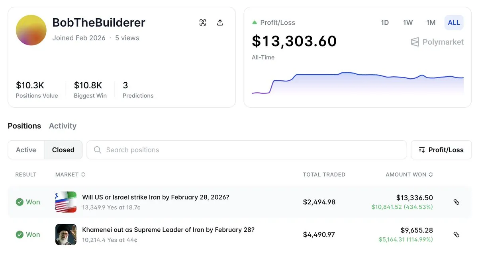Switch to the Active positions tab
Screen dimensions: 478x258
tap(26, 150)
